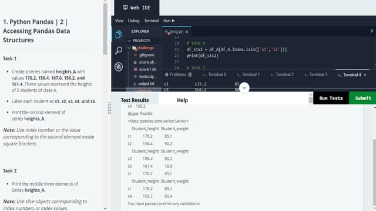376x211 pixels.
Task: Click the Problems count badge
Action: [190, 74]
